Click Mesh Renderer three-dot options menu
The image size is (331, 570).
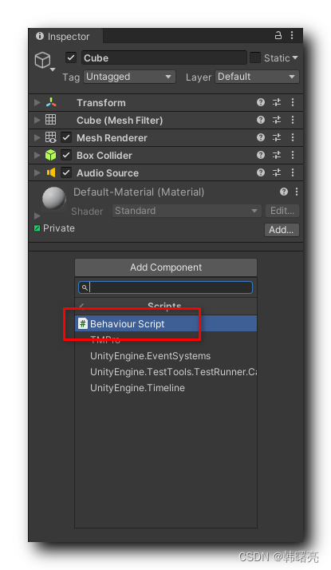pyautogui.click(x=293, y=137)
